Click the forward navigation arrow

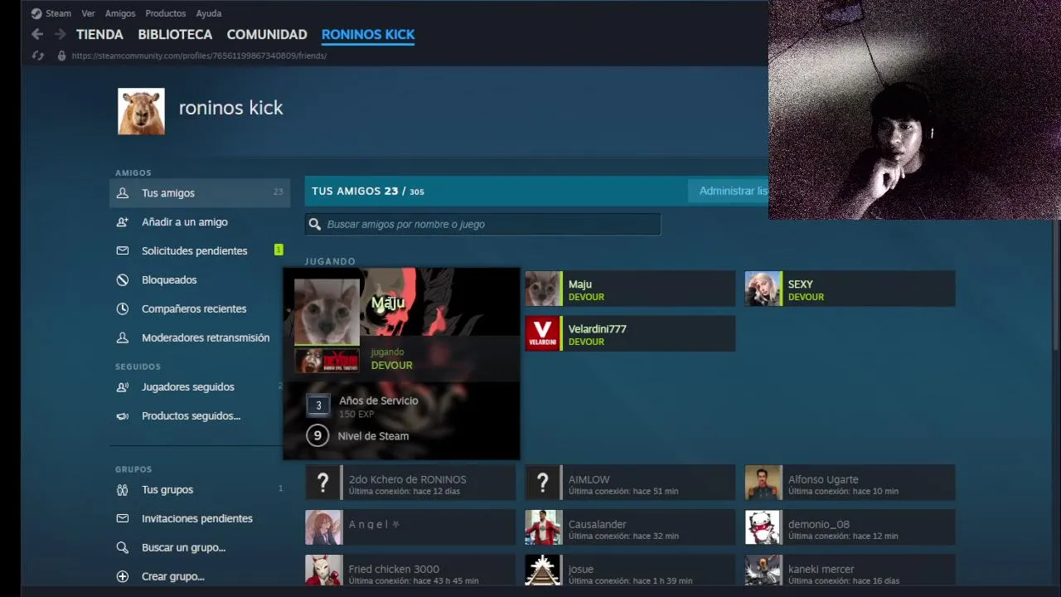60,34
